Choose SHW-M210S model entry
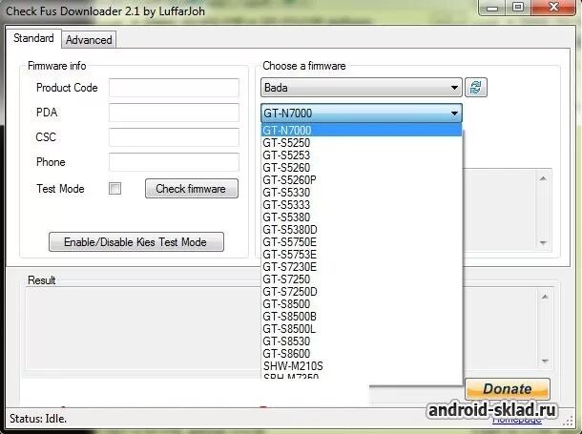This screenshot has height=434, width=582. [362, 366]
